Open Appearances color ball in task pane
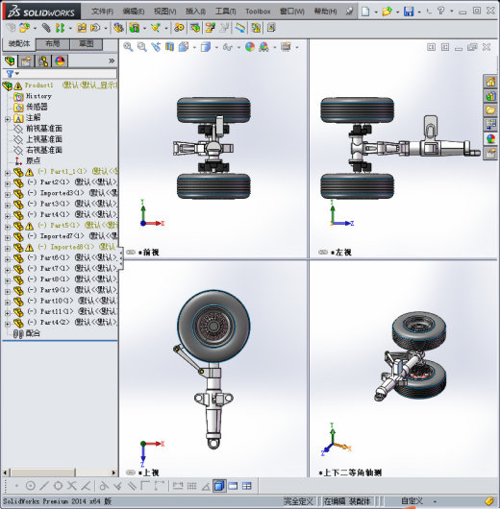The width and height of the screenshot is (500, 509). click(x=490, y=138)
